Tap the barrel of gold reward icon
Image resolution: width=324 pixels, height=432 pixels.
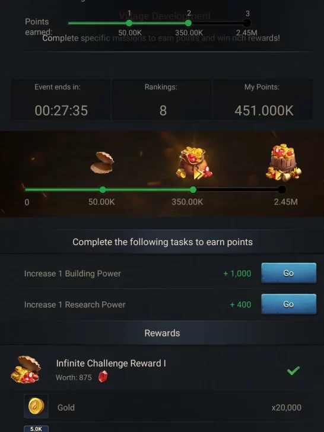(x=284, y=162)
